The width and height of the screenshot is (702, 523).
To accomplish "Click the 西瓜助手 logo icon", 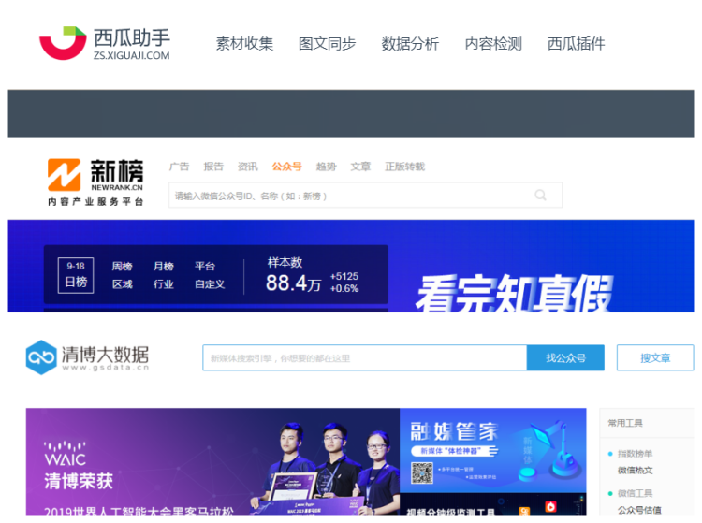I will coord(62,43).
